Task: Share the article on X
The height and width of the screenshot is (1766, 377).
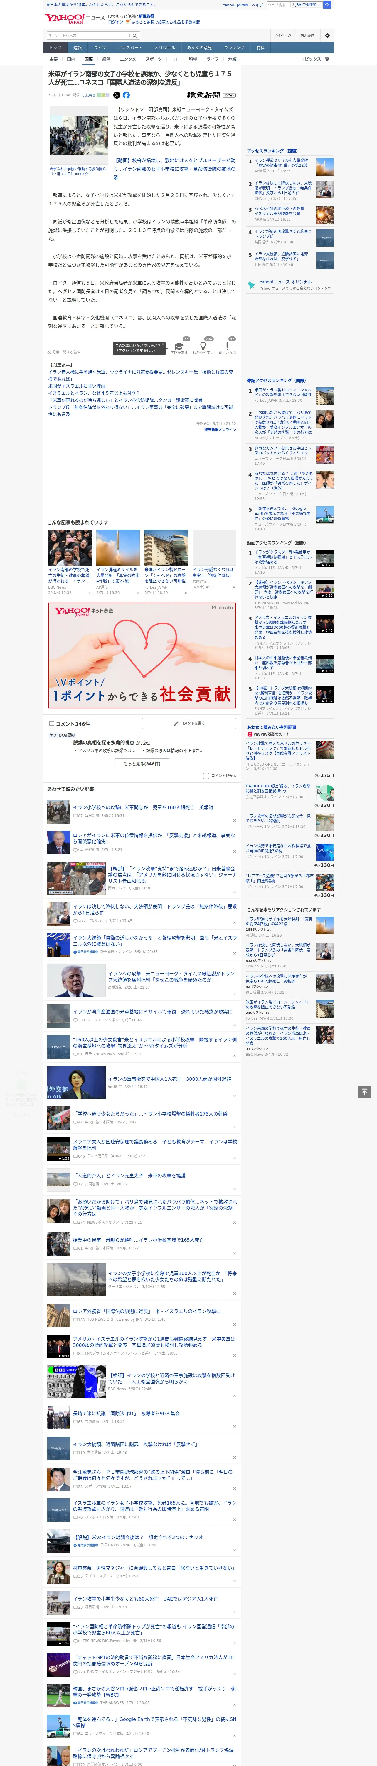Action: click(x=116, y=95)
